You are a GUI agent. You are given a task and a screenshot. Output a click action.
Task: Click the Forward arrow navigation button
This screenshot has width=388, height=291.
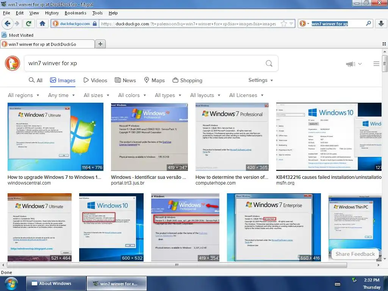[x=17, y=23]
